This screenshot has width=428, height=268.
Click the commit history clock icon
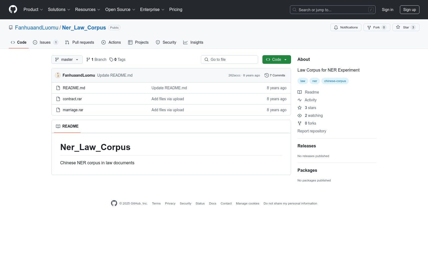(266, 75)
